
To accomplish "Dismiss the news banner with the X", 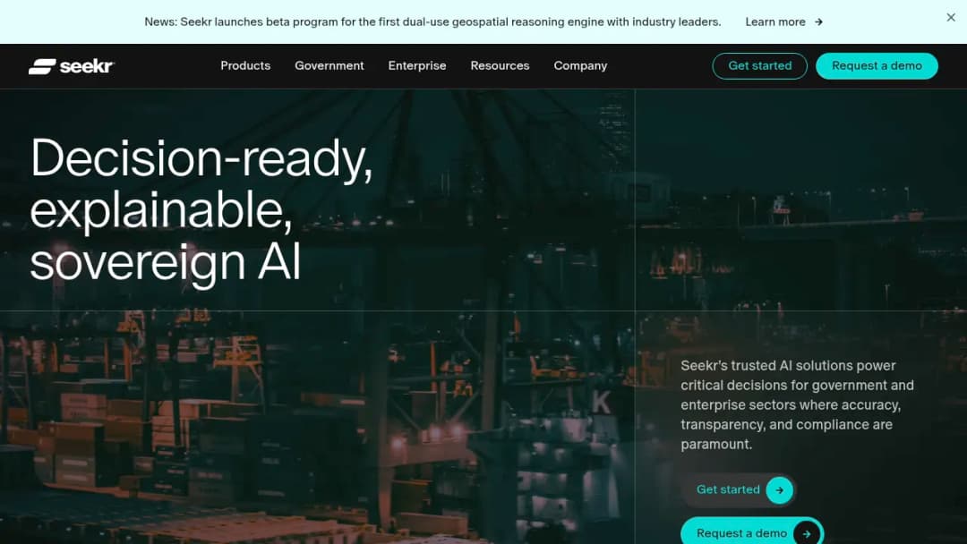I will coord(950,18).
